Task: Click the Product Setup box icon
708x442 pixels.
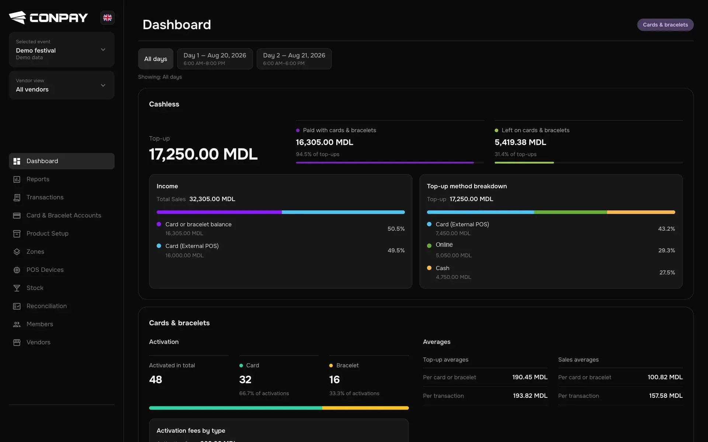Action: click(17, 234)
